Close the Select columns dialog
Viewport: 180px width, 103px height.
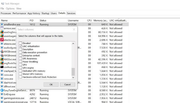click(x=74, y=29)
